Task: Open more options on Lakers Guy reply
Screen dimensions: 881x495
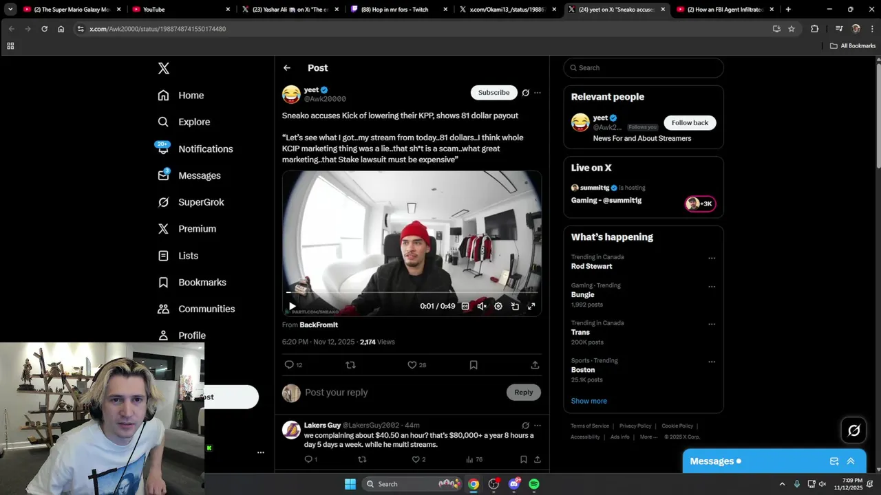Action: [538, 426]
